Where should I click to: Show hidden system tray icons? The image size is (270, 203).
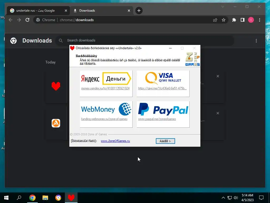pyautogui.click(x=223, y=198)
